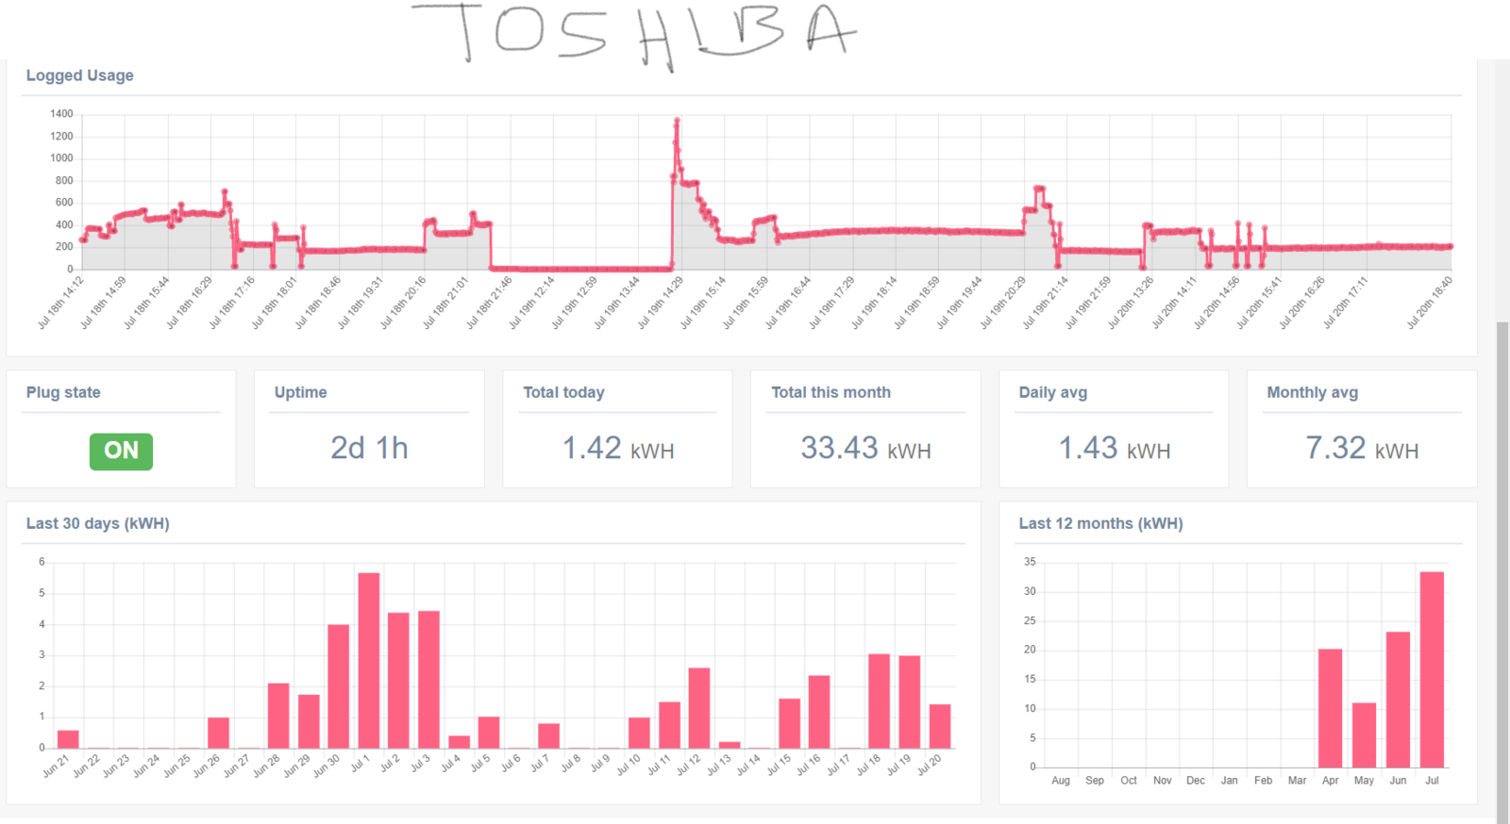Click the highest peak point on Logged Usage graph

point(677,121)
